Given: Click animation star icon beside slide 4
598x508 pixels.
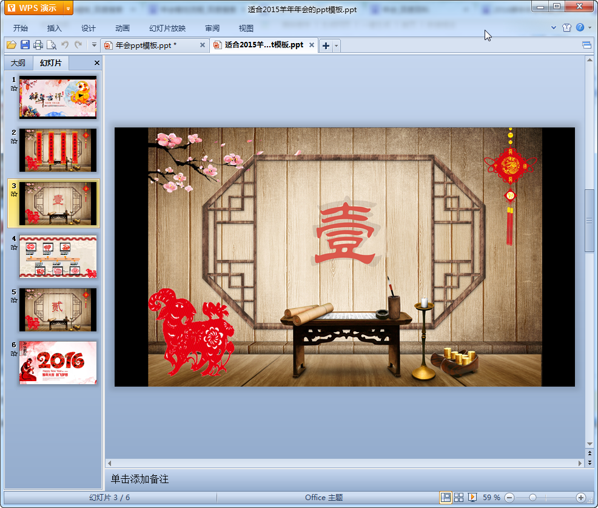Looking at the screenshot, I should (14, 247).
